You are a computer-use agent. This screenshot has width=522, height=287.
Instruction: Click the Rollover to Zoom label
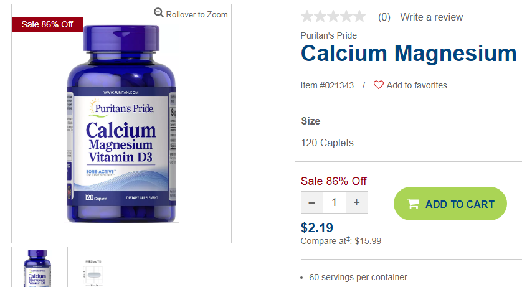point(197,15)
